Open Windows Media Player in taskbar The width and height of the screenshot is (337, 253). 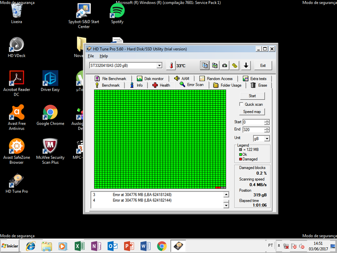click(63, 246)
